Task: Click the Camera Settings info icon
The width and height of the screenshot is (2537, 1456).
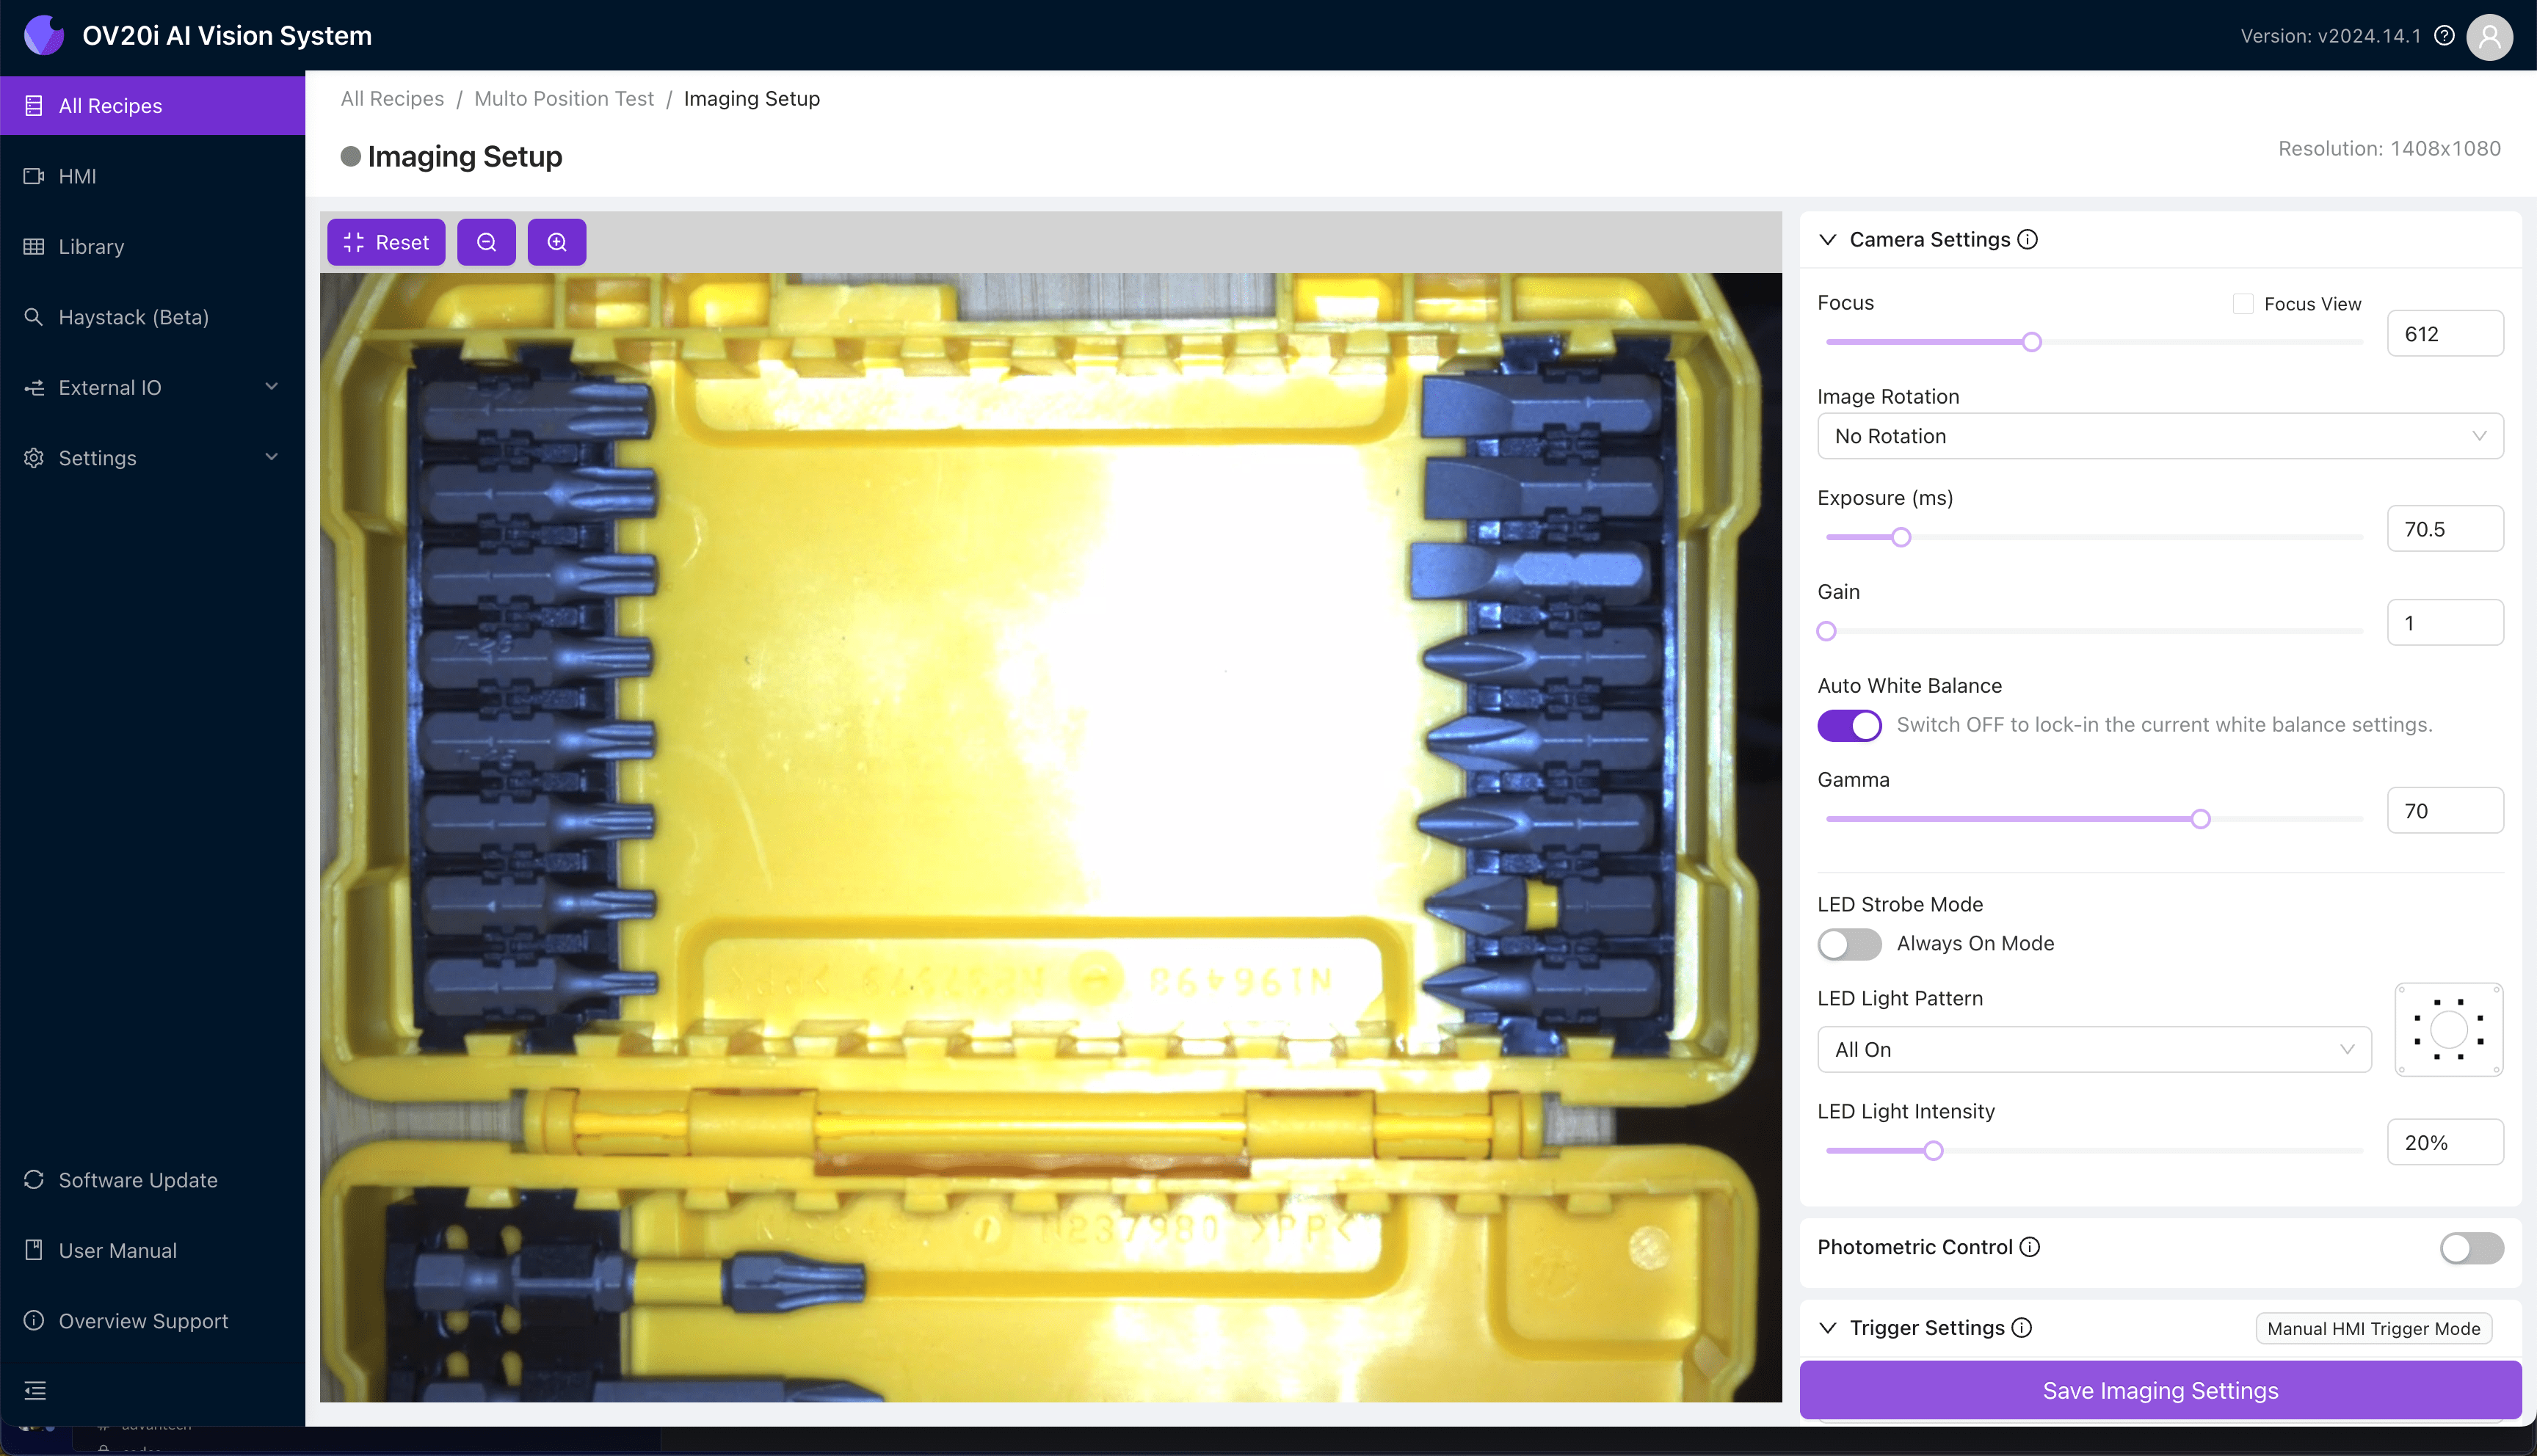Action: click(x=2027, y=240)
